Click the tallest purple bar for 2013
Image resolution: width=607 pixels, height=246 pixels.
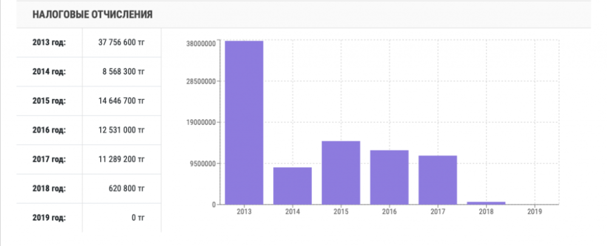coord(244,122)
